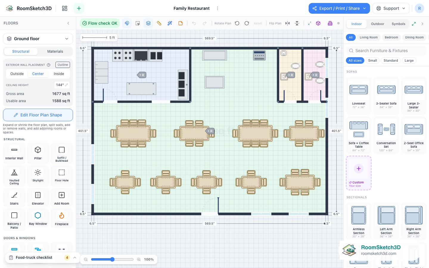Switch to the Outdoor tab

click(377, 24)
